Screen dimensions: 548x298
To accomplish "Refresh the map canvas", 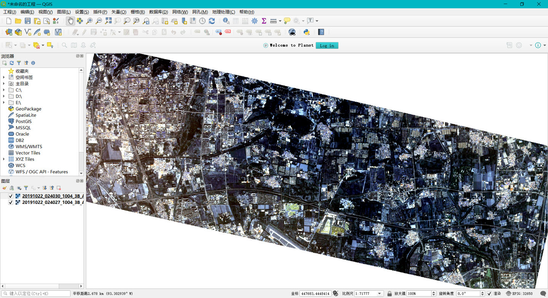I will 212,21.
